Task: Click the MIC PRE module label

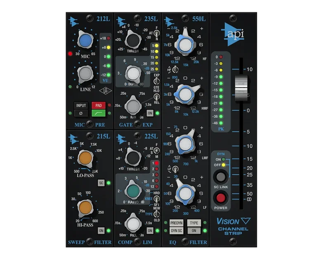Action: [90, 125]
